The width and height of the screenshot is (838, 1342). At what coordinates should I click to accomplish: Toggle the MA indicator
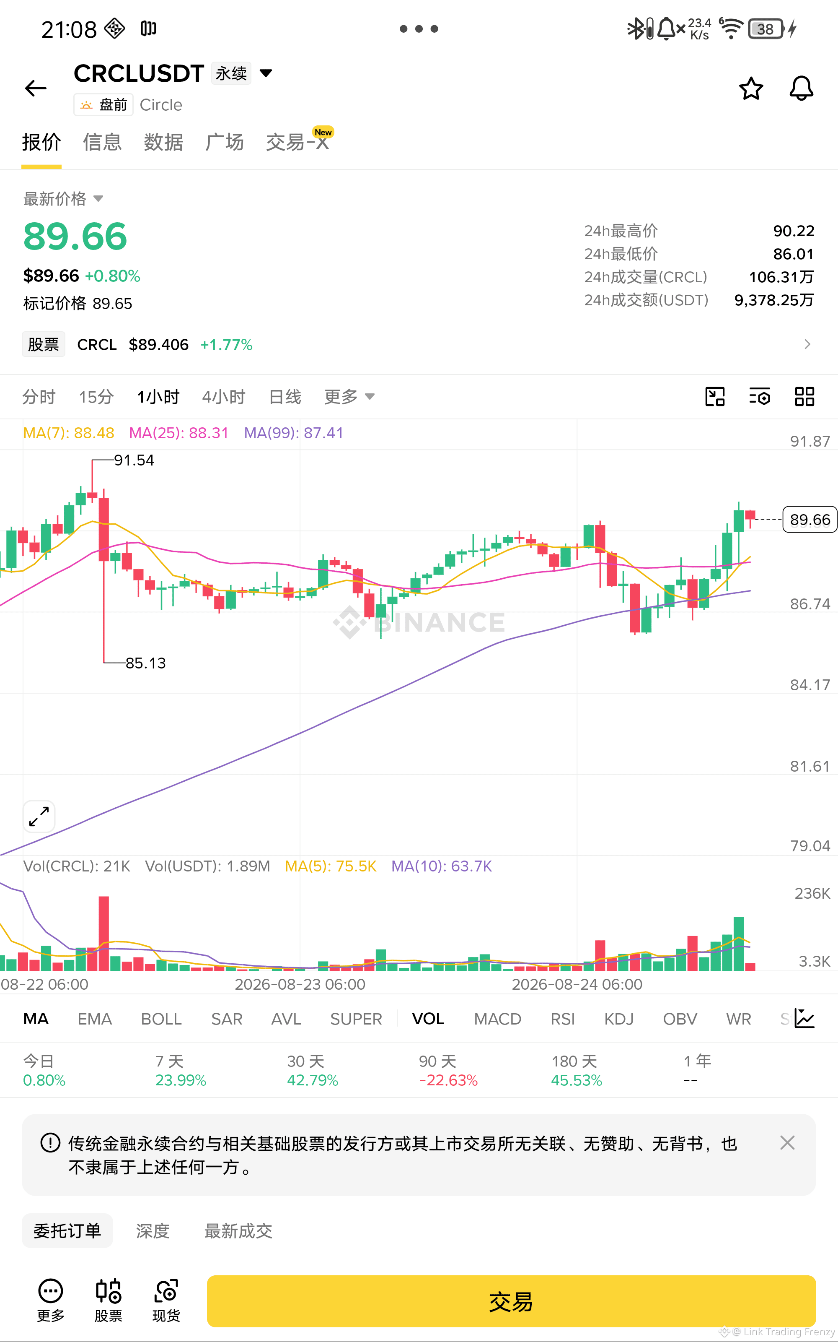[x=36, y=1019]
